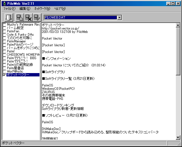Click the add new site toolbar icon

click(x=20, y=18)
